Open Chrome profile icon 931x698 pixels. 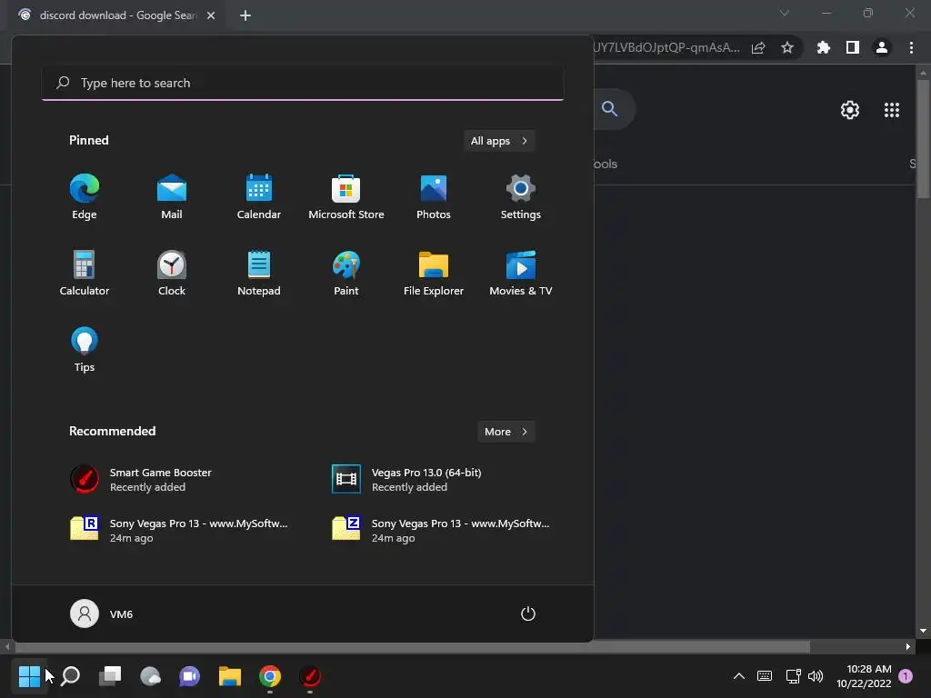882,48
